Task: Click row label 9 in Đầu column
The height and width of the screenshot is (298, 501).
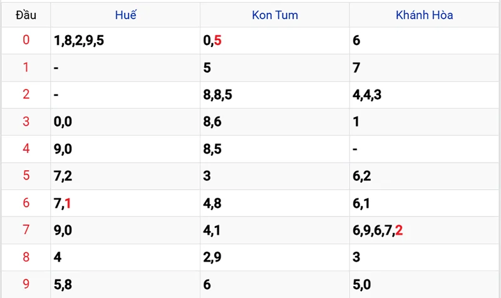Action: coord(26,284)
